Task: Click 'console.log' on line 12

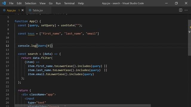Action: point(27,46)
